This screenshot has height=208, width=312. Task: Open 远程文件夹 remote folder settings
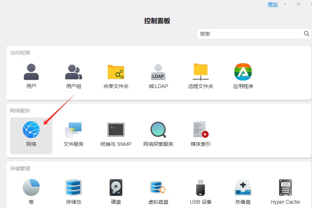201,76
